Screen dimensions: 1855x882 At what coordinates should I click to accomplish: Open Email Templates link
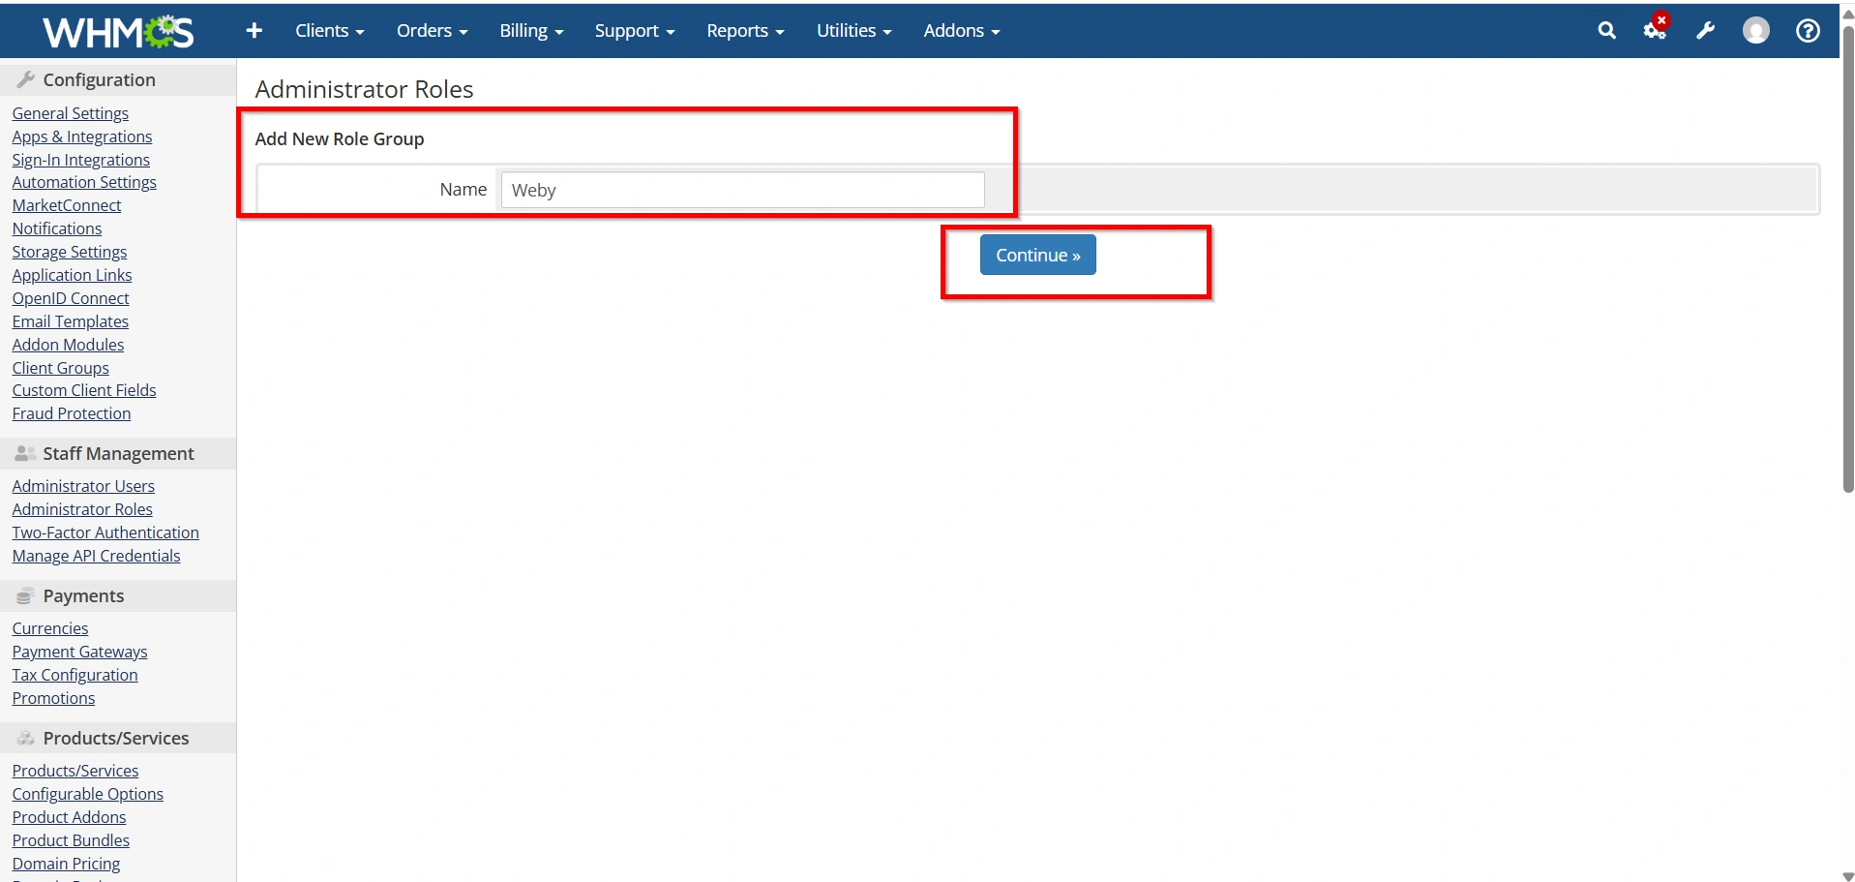click(71, 321)
